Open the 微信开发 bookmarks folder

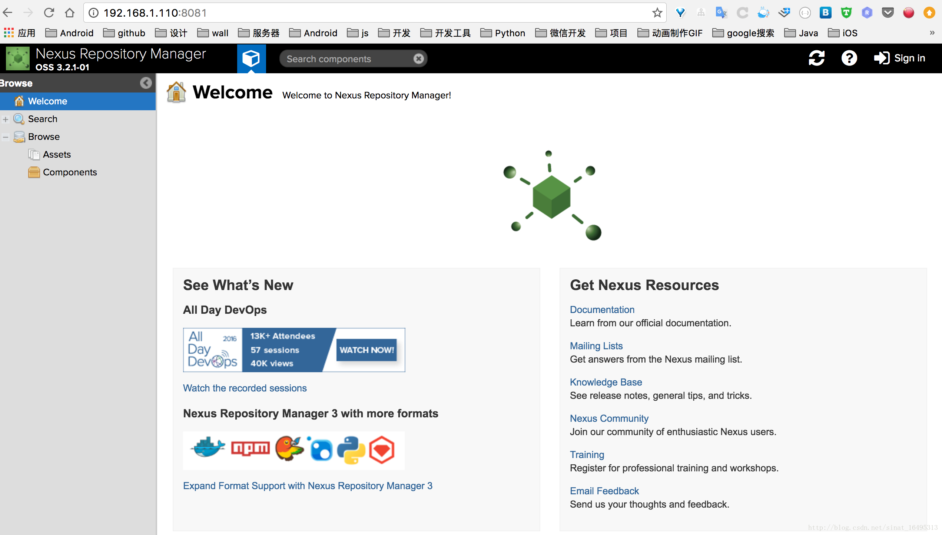click(560, 33)
